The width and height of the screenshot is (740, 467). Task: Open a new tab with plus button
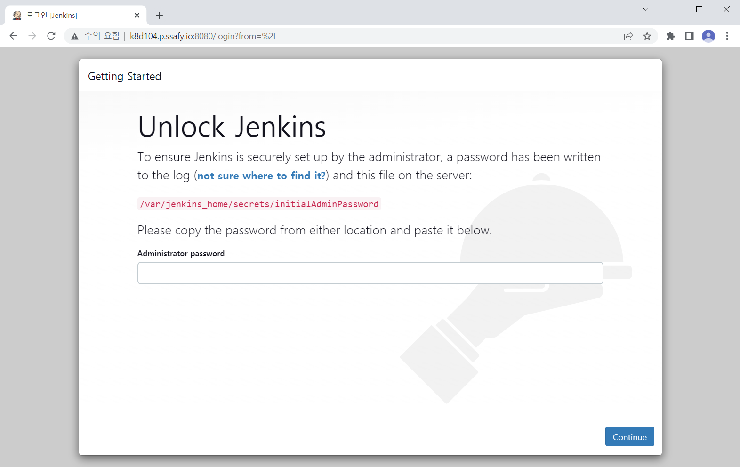(160, 16)
